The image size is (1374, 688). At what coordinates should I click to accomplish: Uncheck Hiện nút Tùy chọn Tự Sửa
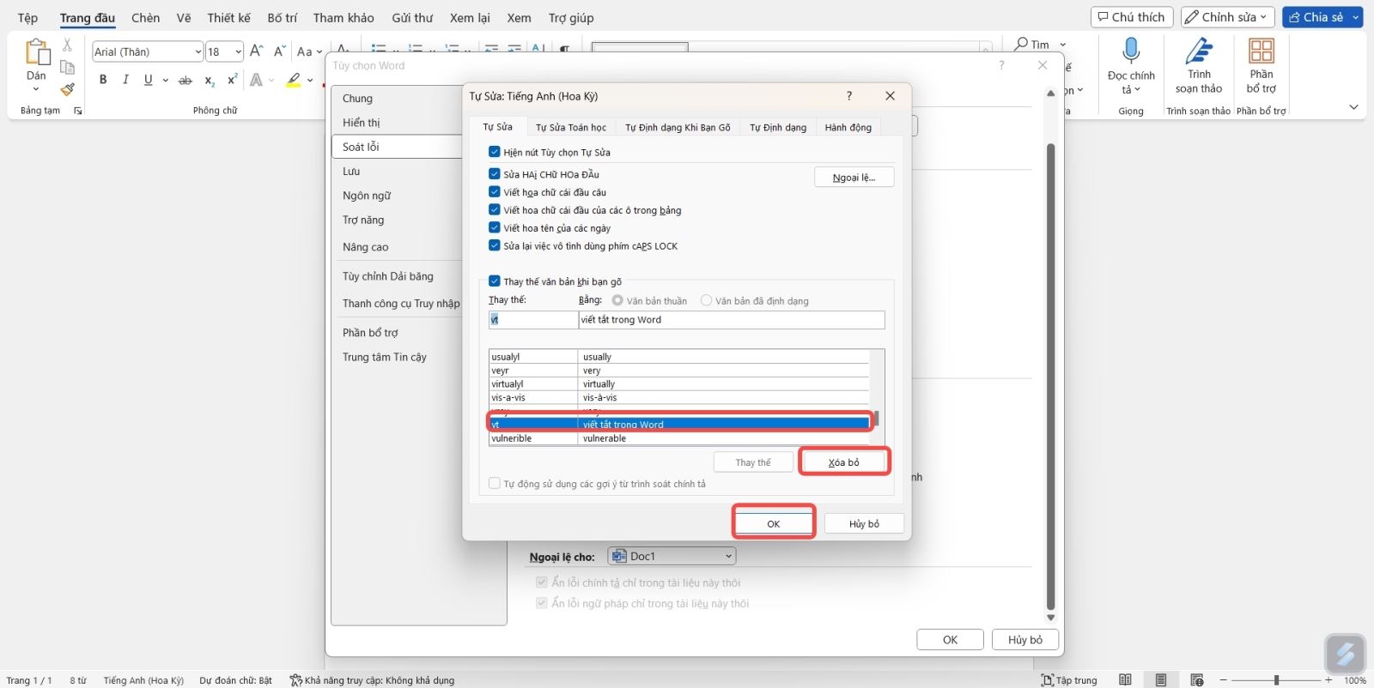495,152
